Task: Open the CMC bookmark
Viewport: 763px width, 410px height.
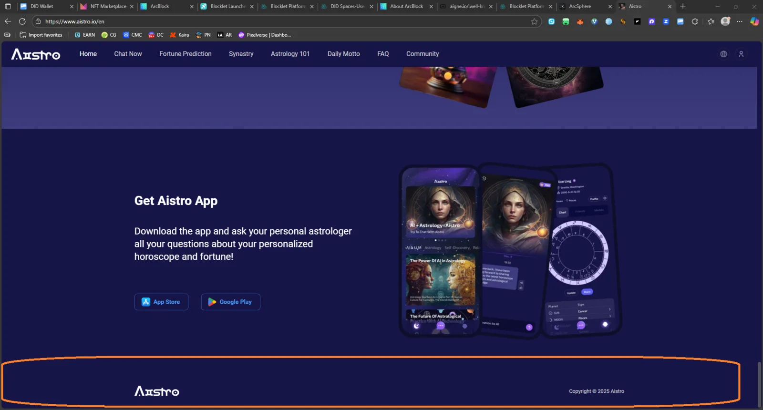Action: 133,35
